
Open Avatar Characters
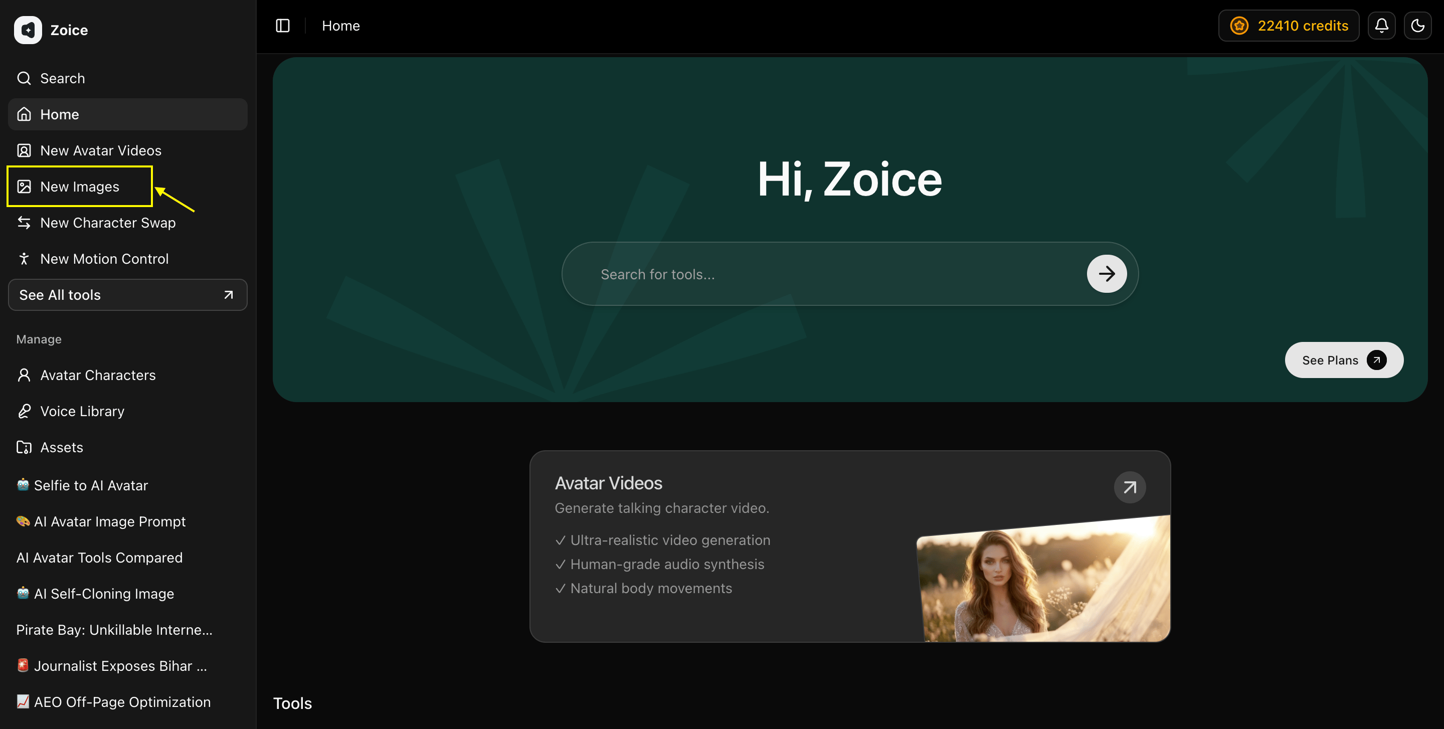[128, 375]
